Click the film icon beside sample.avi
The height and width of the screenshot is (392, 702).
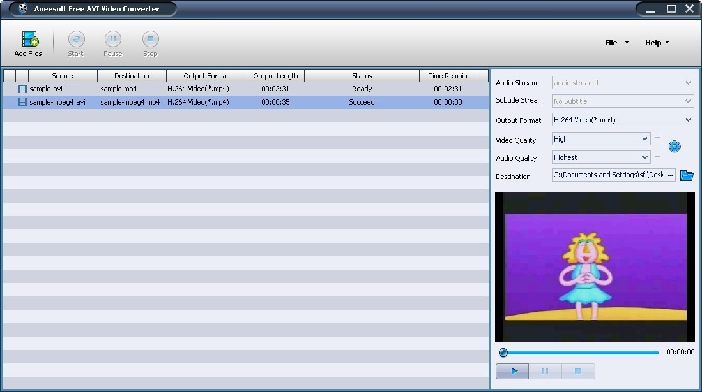[22, 89]
